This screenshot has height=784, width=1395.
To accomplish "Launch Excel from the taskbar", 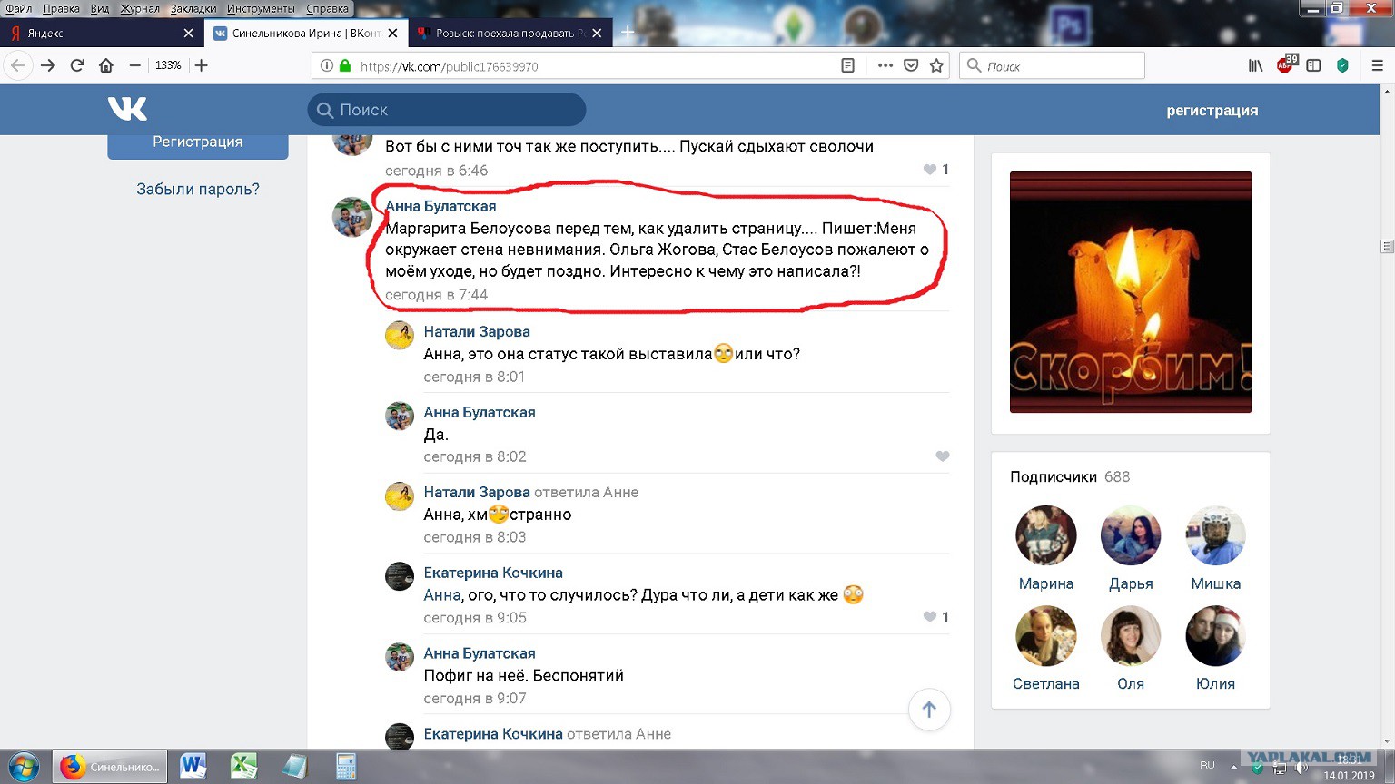I will (243, 766).
